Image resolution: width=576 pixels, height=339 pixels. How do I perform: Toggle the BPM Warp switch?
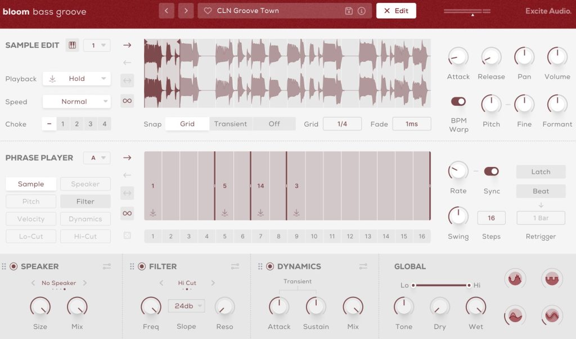point(458,101)
